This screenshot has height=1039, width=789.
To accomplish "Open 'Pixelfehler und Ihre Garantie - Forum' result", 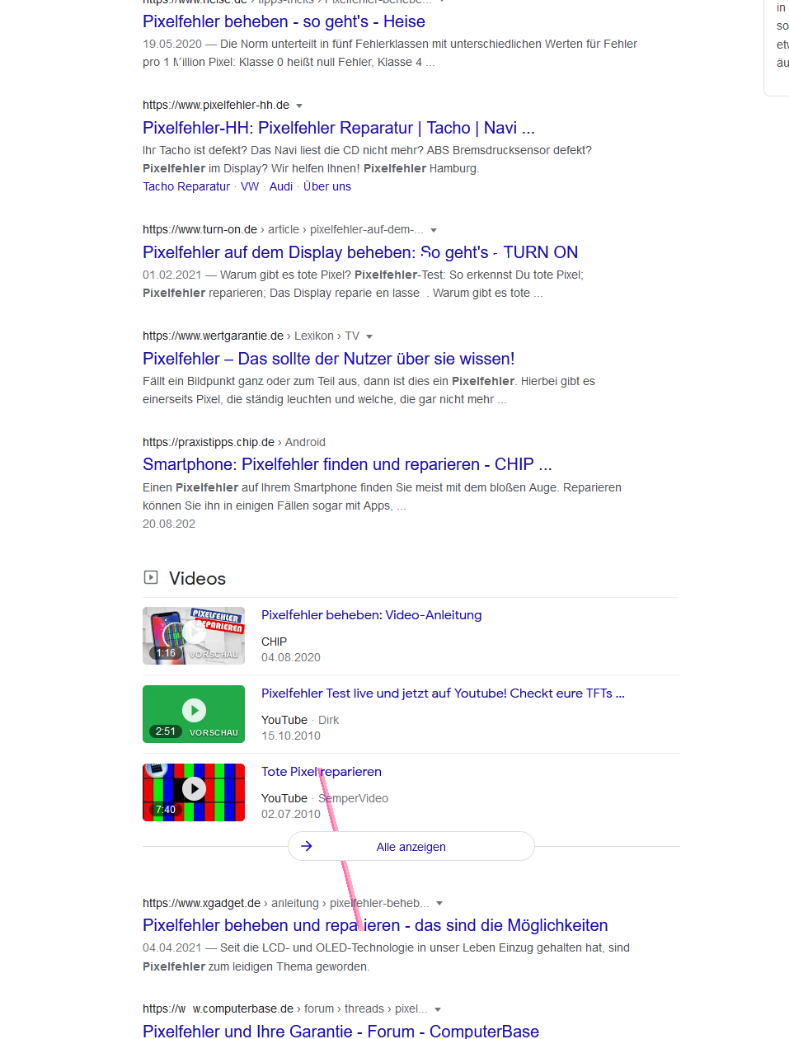I will pyautogui.click(x=340, y=1031).
